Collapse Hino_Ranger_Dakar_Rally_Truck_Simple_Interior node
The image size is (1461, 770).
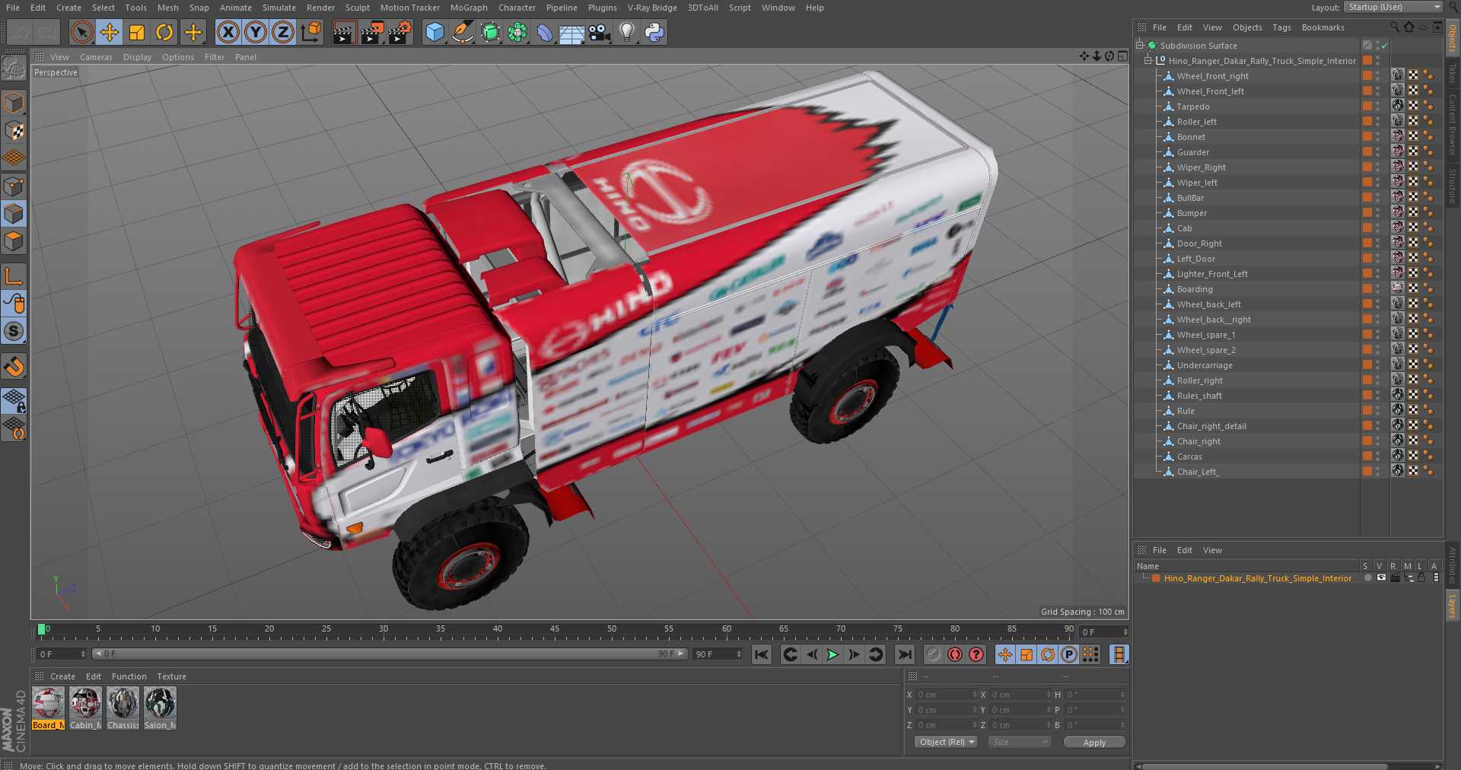1148,60
